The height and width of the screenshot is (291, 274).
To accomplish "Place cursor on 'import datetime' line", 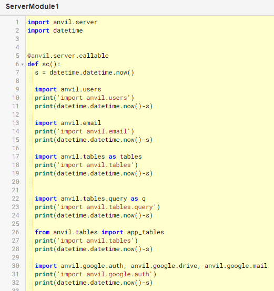I will [x=55, y=30].
